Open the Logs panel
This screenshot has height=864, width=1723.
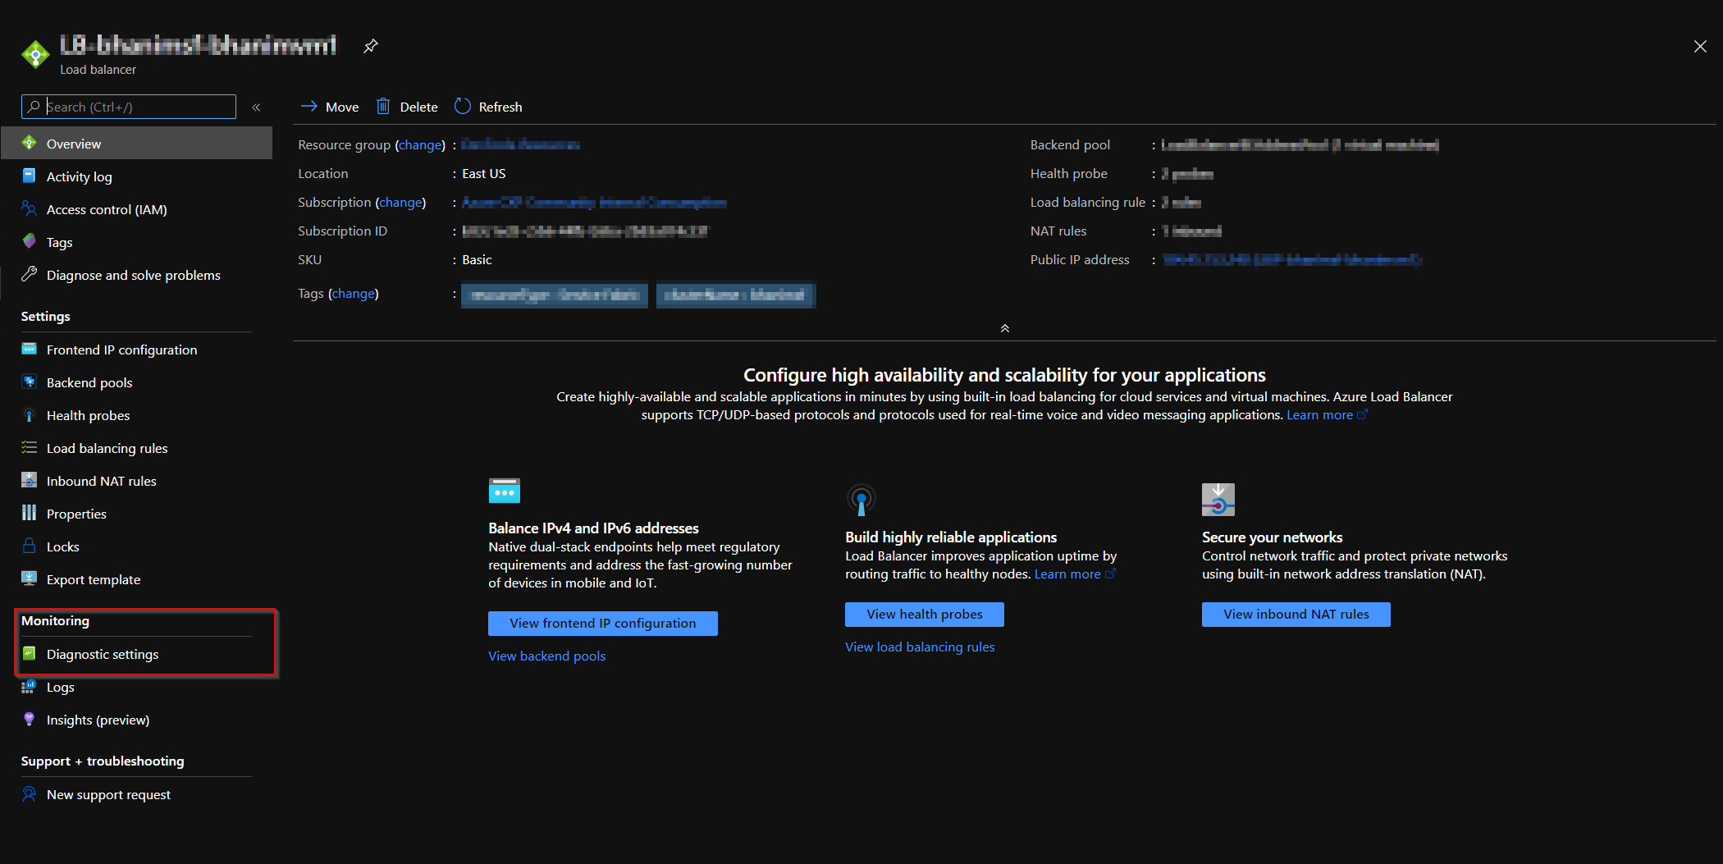point(60,687)
